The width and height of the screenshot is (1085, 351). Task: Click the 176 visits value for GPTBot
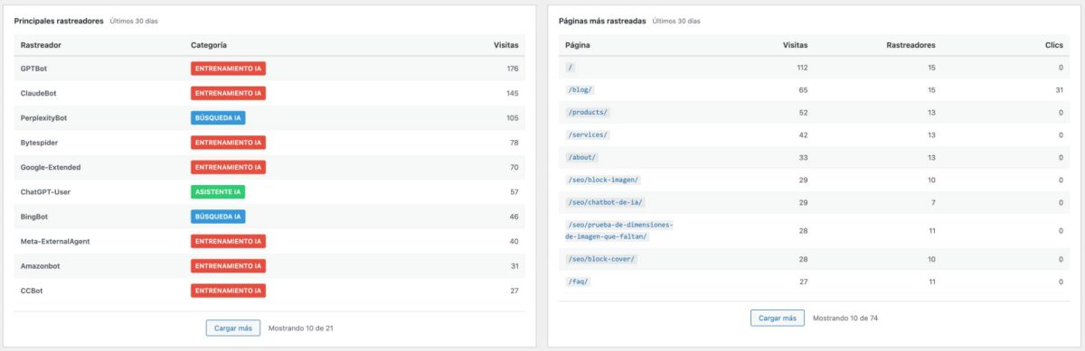click(513, 69)
